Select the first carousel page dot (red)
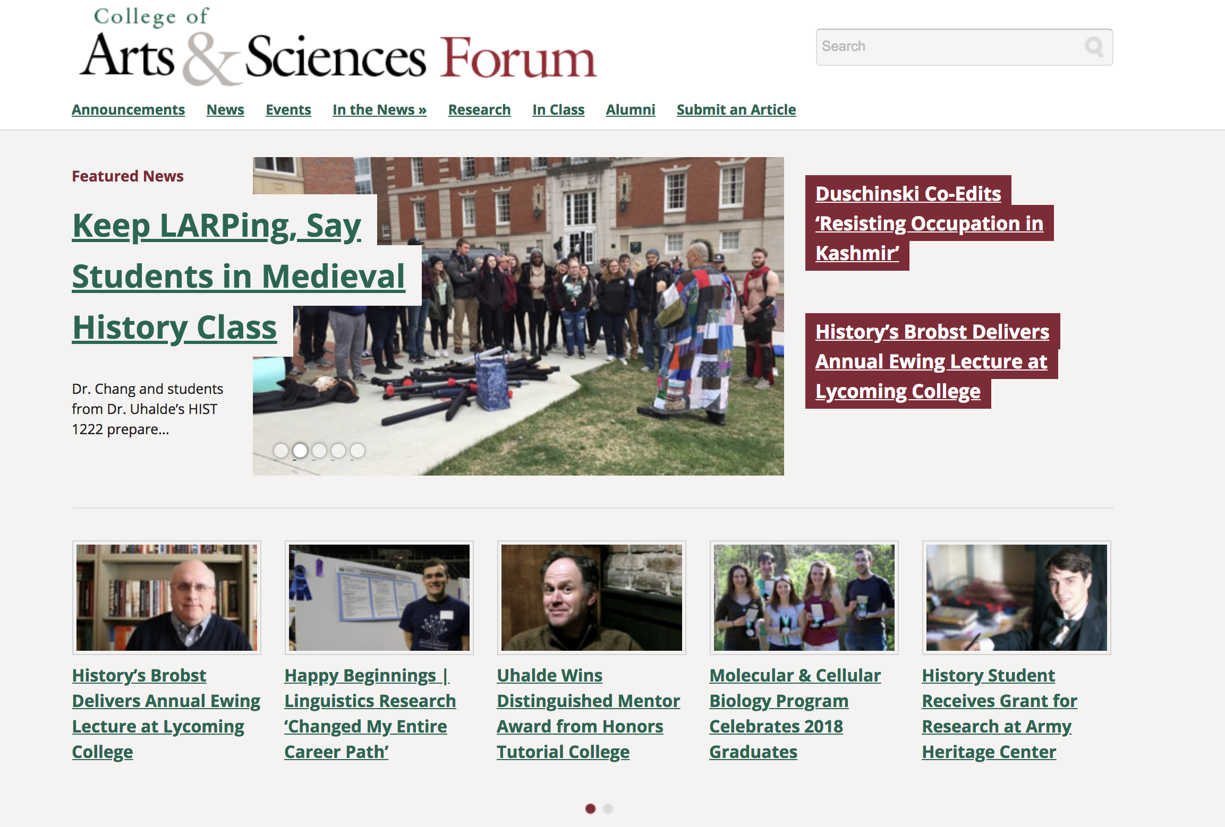Viewport: 1225px width, 827px height. click(590, 808)
